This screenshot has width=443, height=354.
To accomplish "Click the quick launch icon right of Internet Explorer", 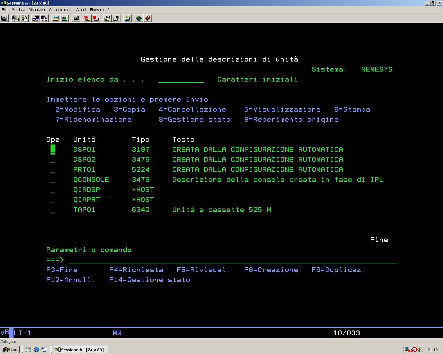I will click(x=44, y=350).
